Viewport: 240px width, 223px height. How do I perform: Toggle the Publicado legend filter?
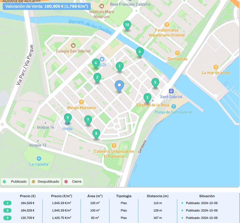coord(15,182)
